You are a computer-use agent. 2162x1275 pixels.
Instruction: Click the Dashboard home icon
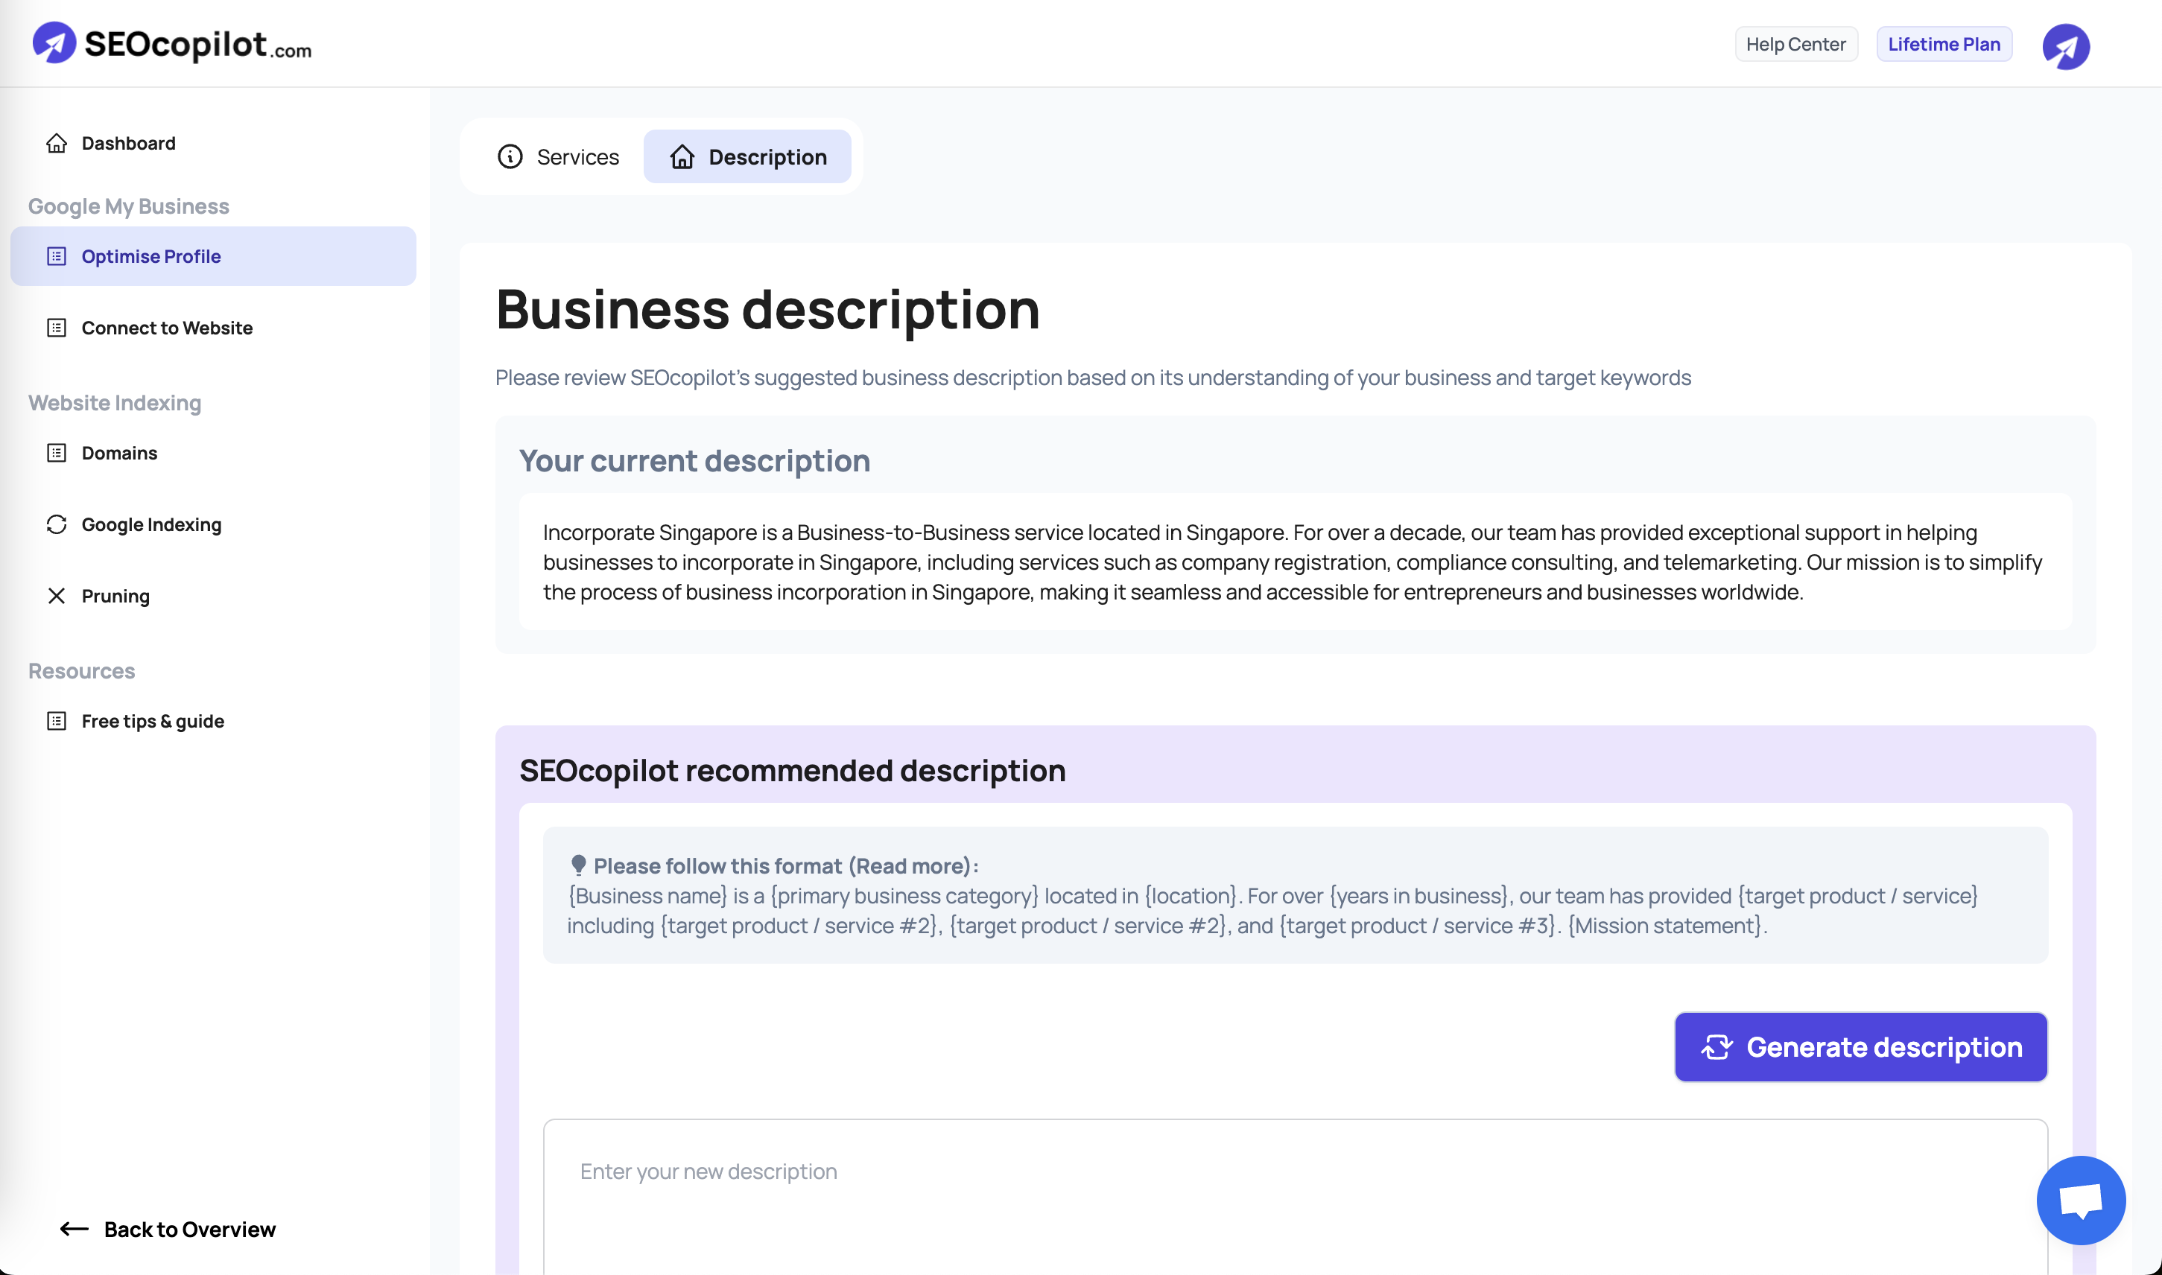click(x=57, y=144)
